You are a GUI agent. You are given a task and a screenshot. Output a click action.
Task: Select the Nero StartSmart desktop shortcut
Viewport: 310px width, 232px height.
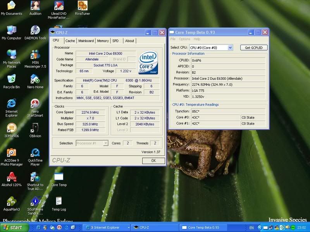[x=35, y=108]
